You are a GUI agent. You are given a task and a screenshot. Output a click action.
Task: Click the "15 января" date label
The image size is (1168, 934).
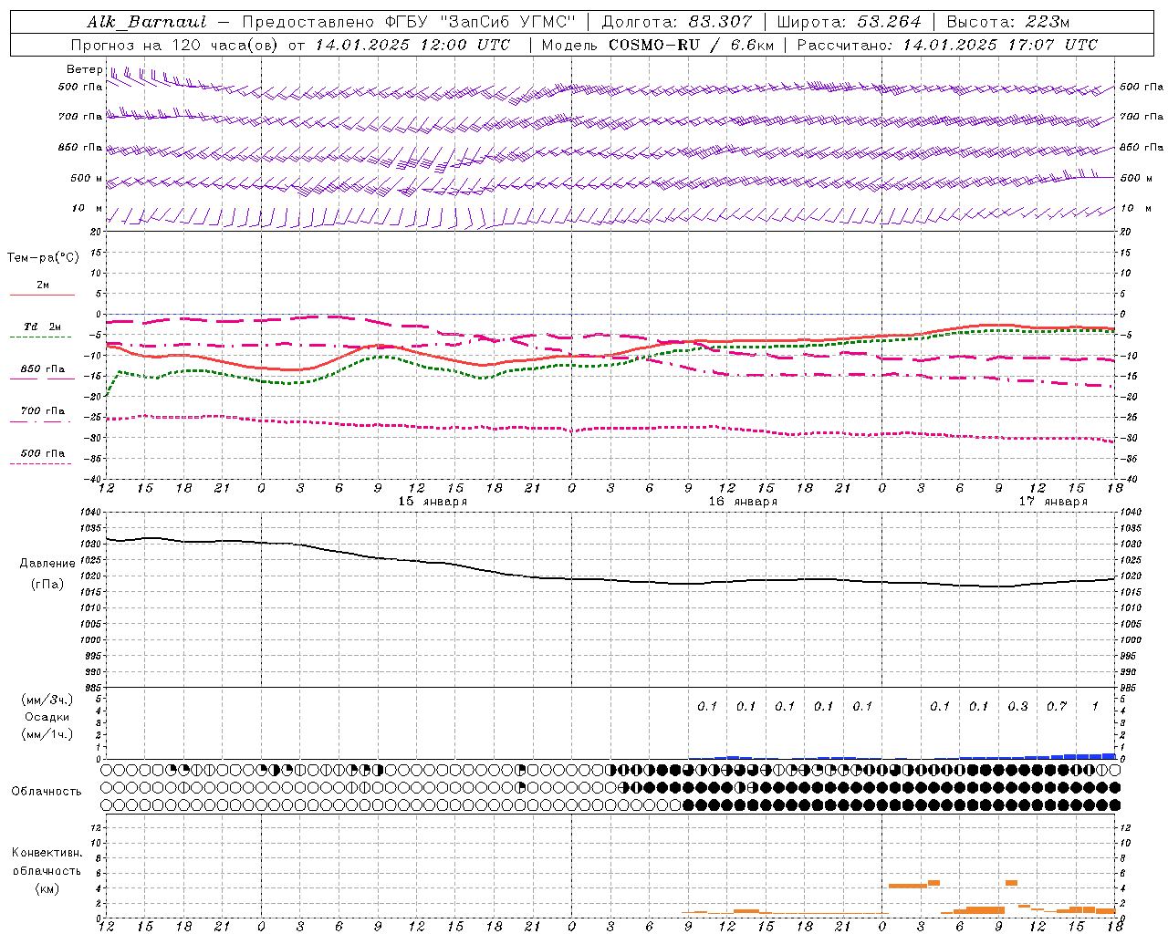click(433, 502)
